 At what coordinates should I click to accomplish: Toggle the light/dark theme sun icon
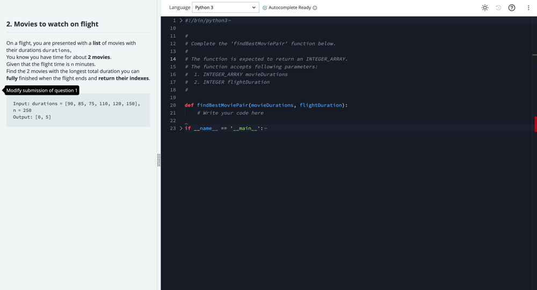484,8
